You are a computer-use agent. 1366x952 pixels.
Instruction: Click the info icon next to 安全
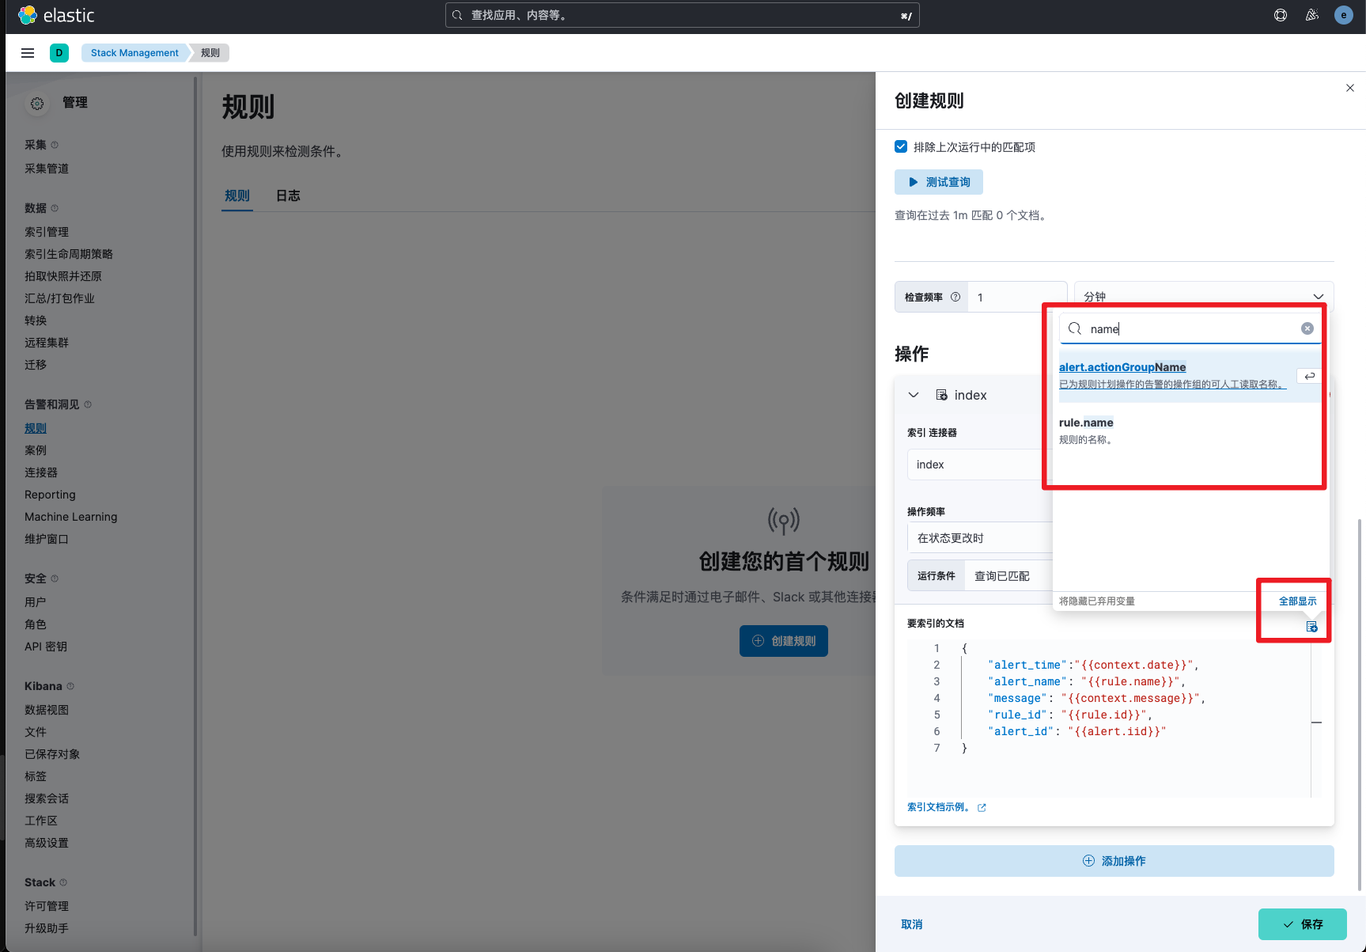pyautogui.click(x=55, y=578)
